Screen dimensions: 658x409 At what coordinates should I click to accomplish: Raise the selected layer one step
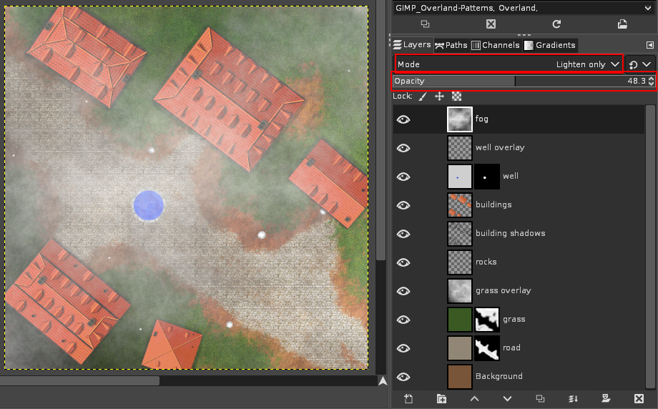tap(474, 398)
